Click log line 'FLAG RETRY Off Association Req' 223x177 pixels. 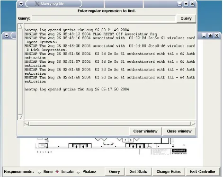pos(90,34)
